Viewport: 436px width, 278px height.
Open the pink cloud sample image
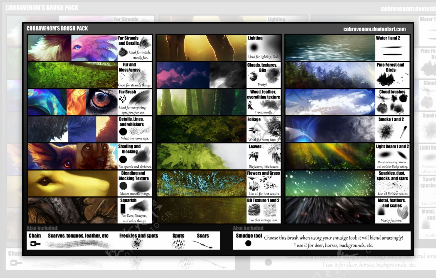coord(183,75)
